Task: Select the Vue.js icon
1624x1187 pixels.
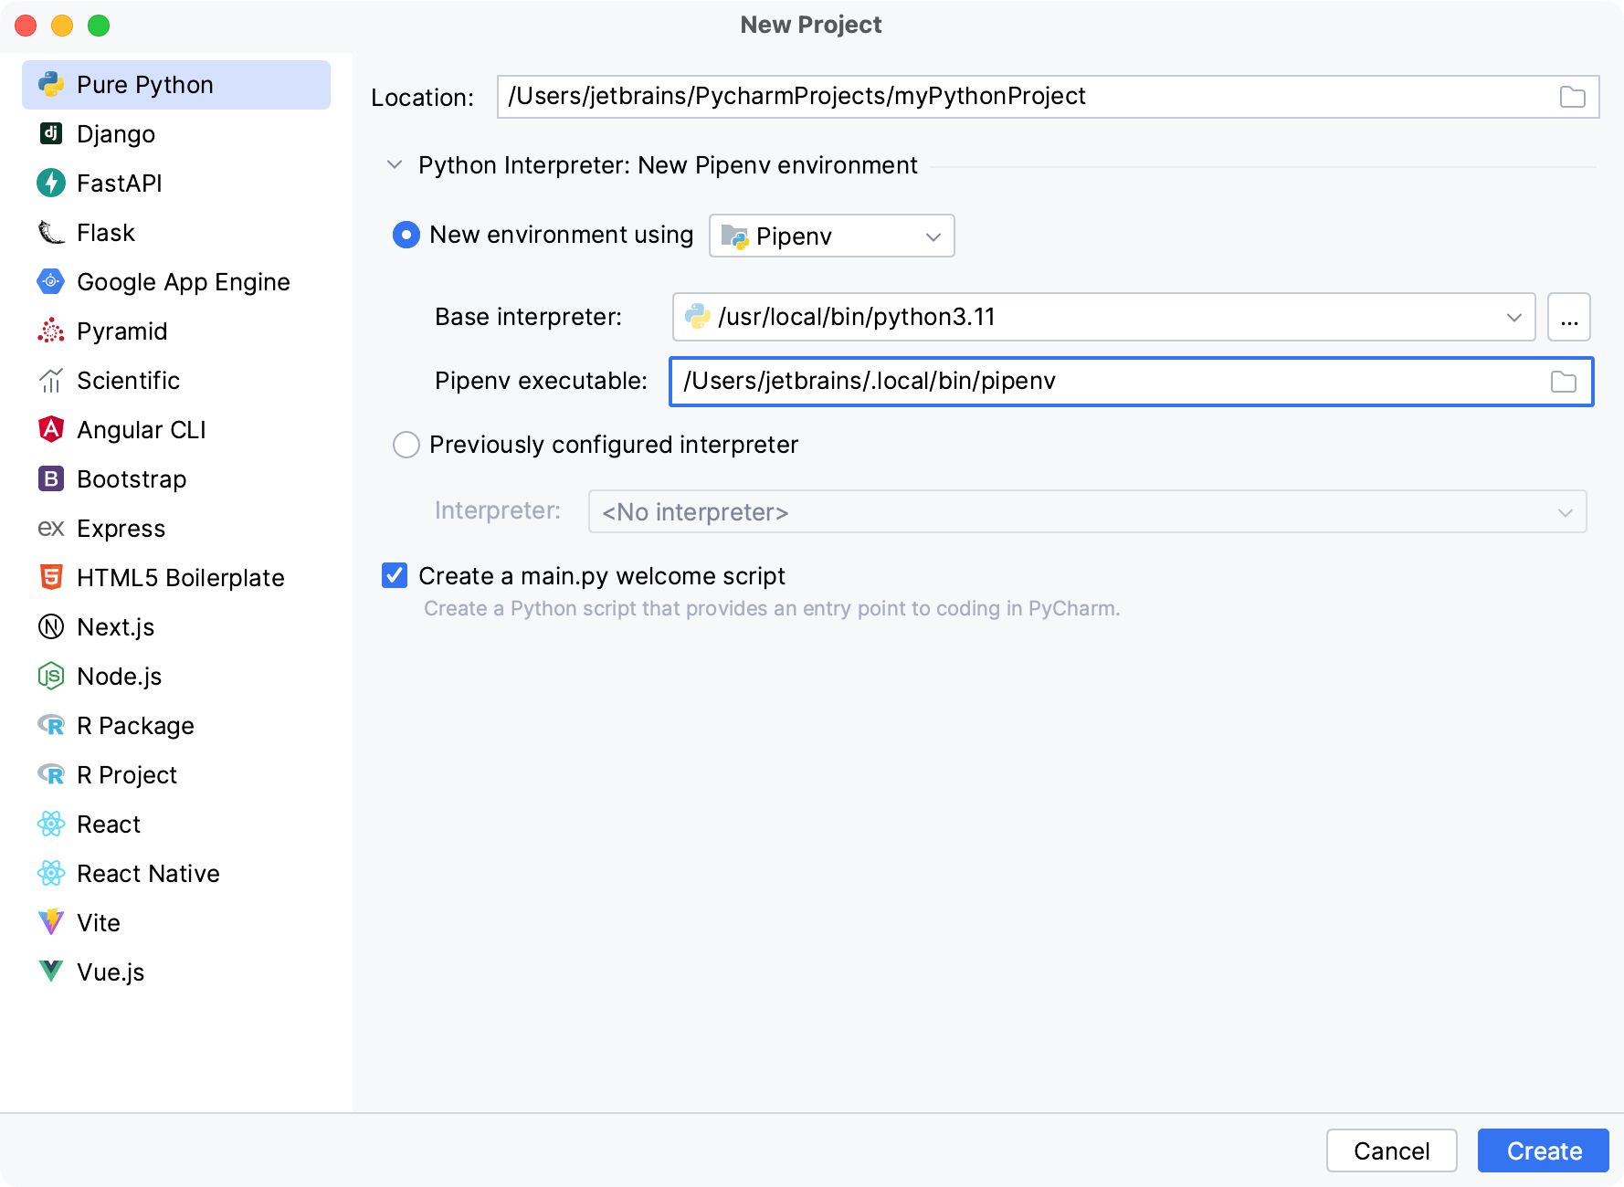Action: (x=51, y=972)
